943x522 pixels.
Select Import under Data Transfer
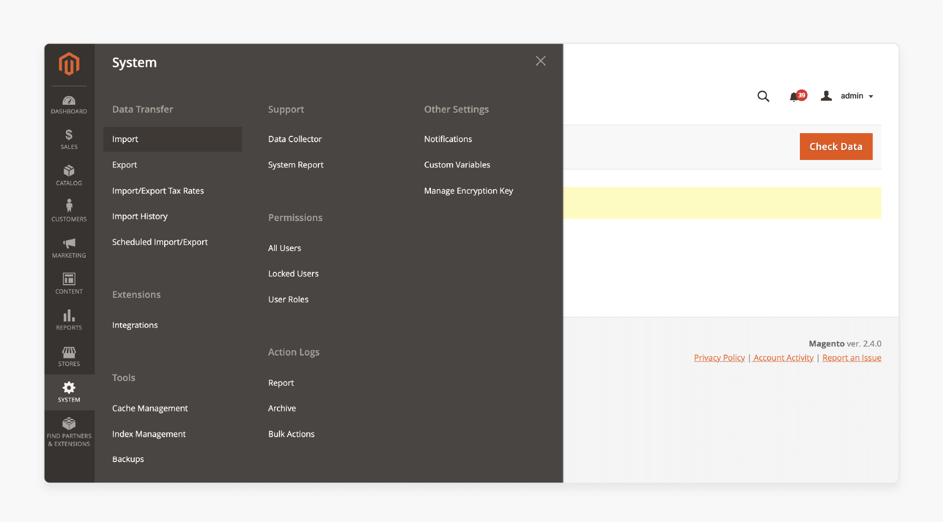pos(173,139)
